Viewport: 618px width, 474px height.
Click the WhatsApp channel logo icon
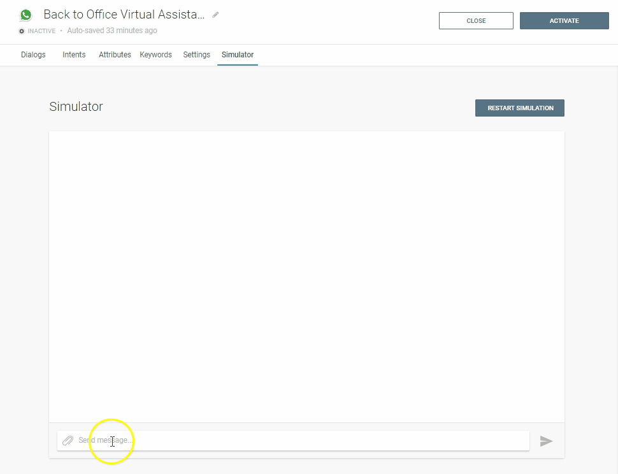point(25,15)
